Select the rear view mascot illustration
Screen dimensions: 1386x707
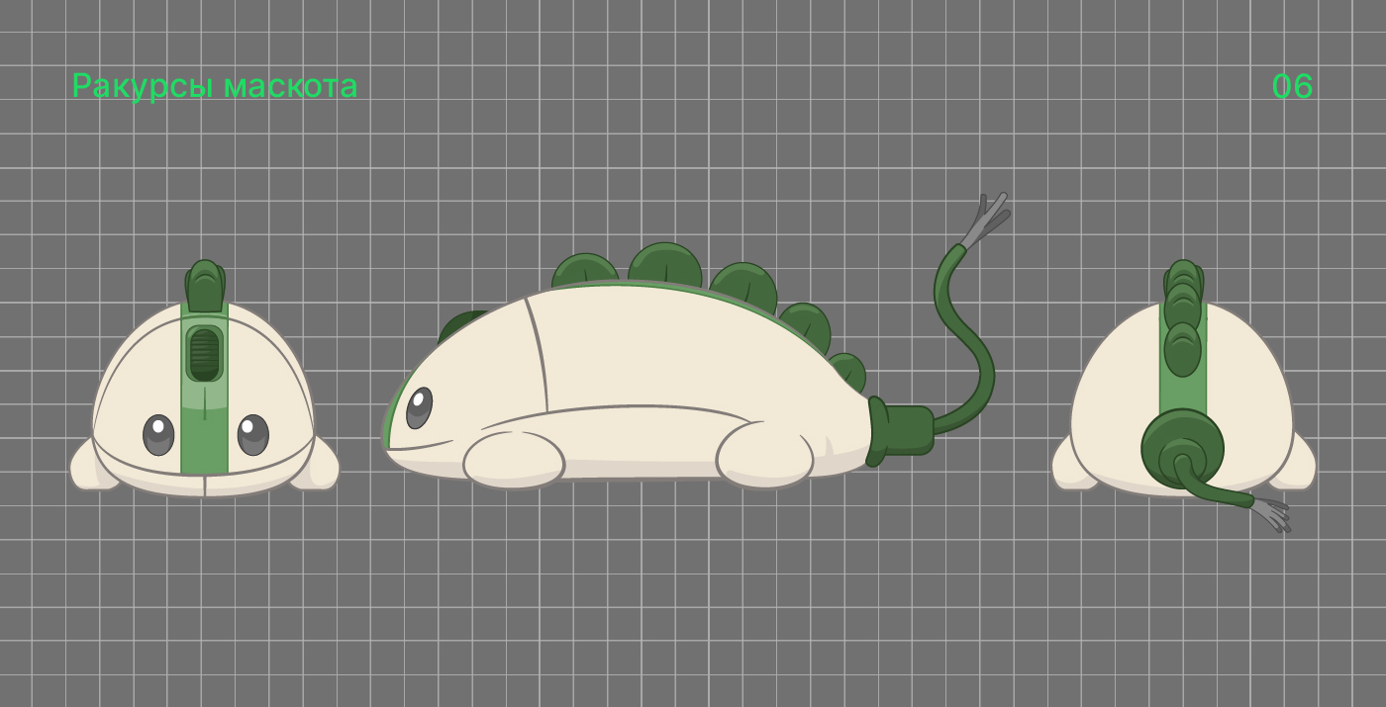[x=1184, y=396]
